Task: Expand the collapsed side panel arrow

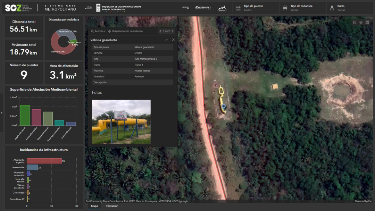Action: click(2, 112)
